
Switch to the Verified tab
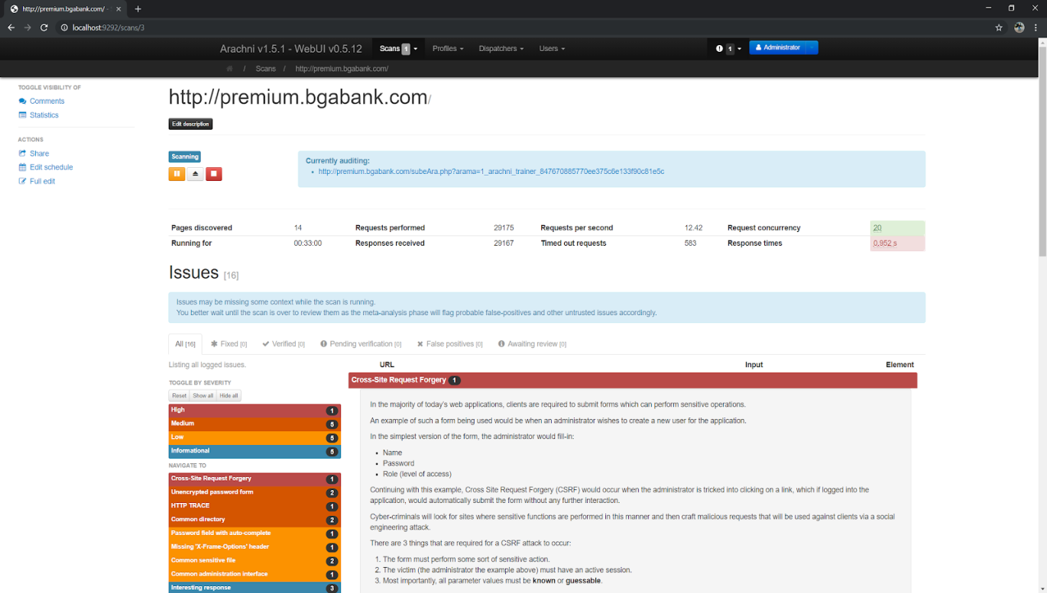284,344
